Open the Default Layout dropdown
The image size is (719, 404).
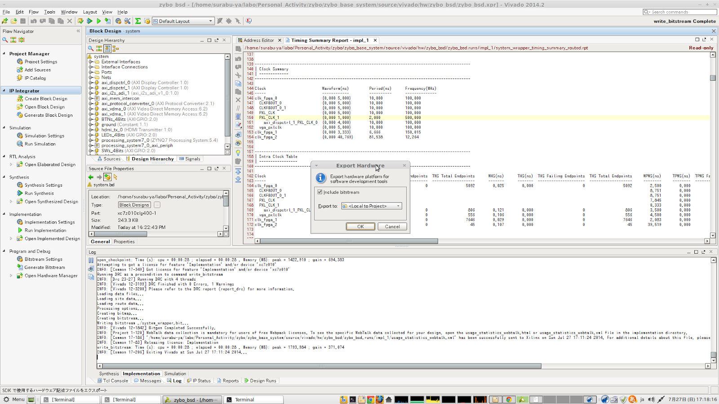(183, 21)
